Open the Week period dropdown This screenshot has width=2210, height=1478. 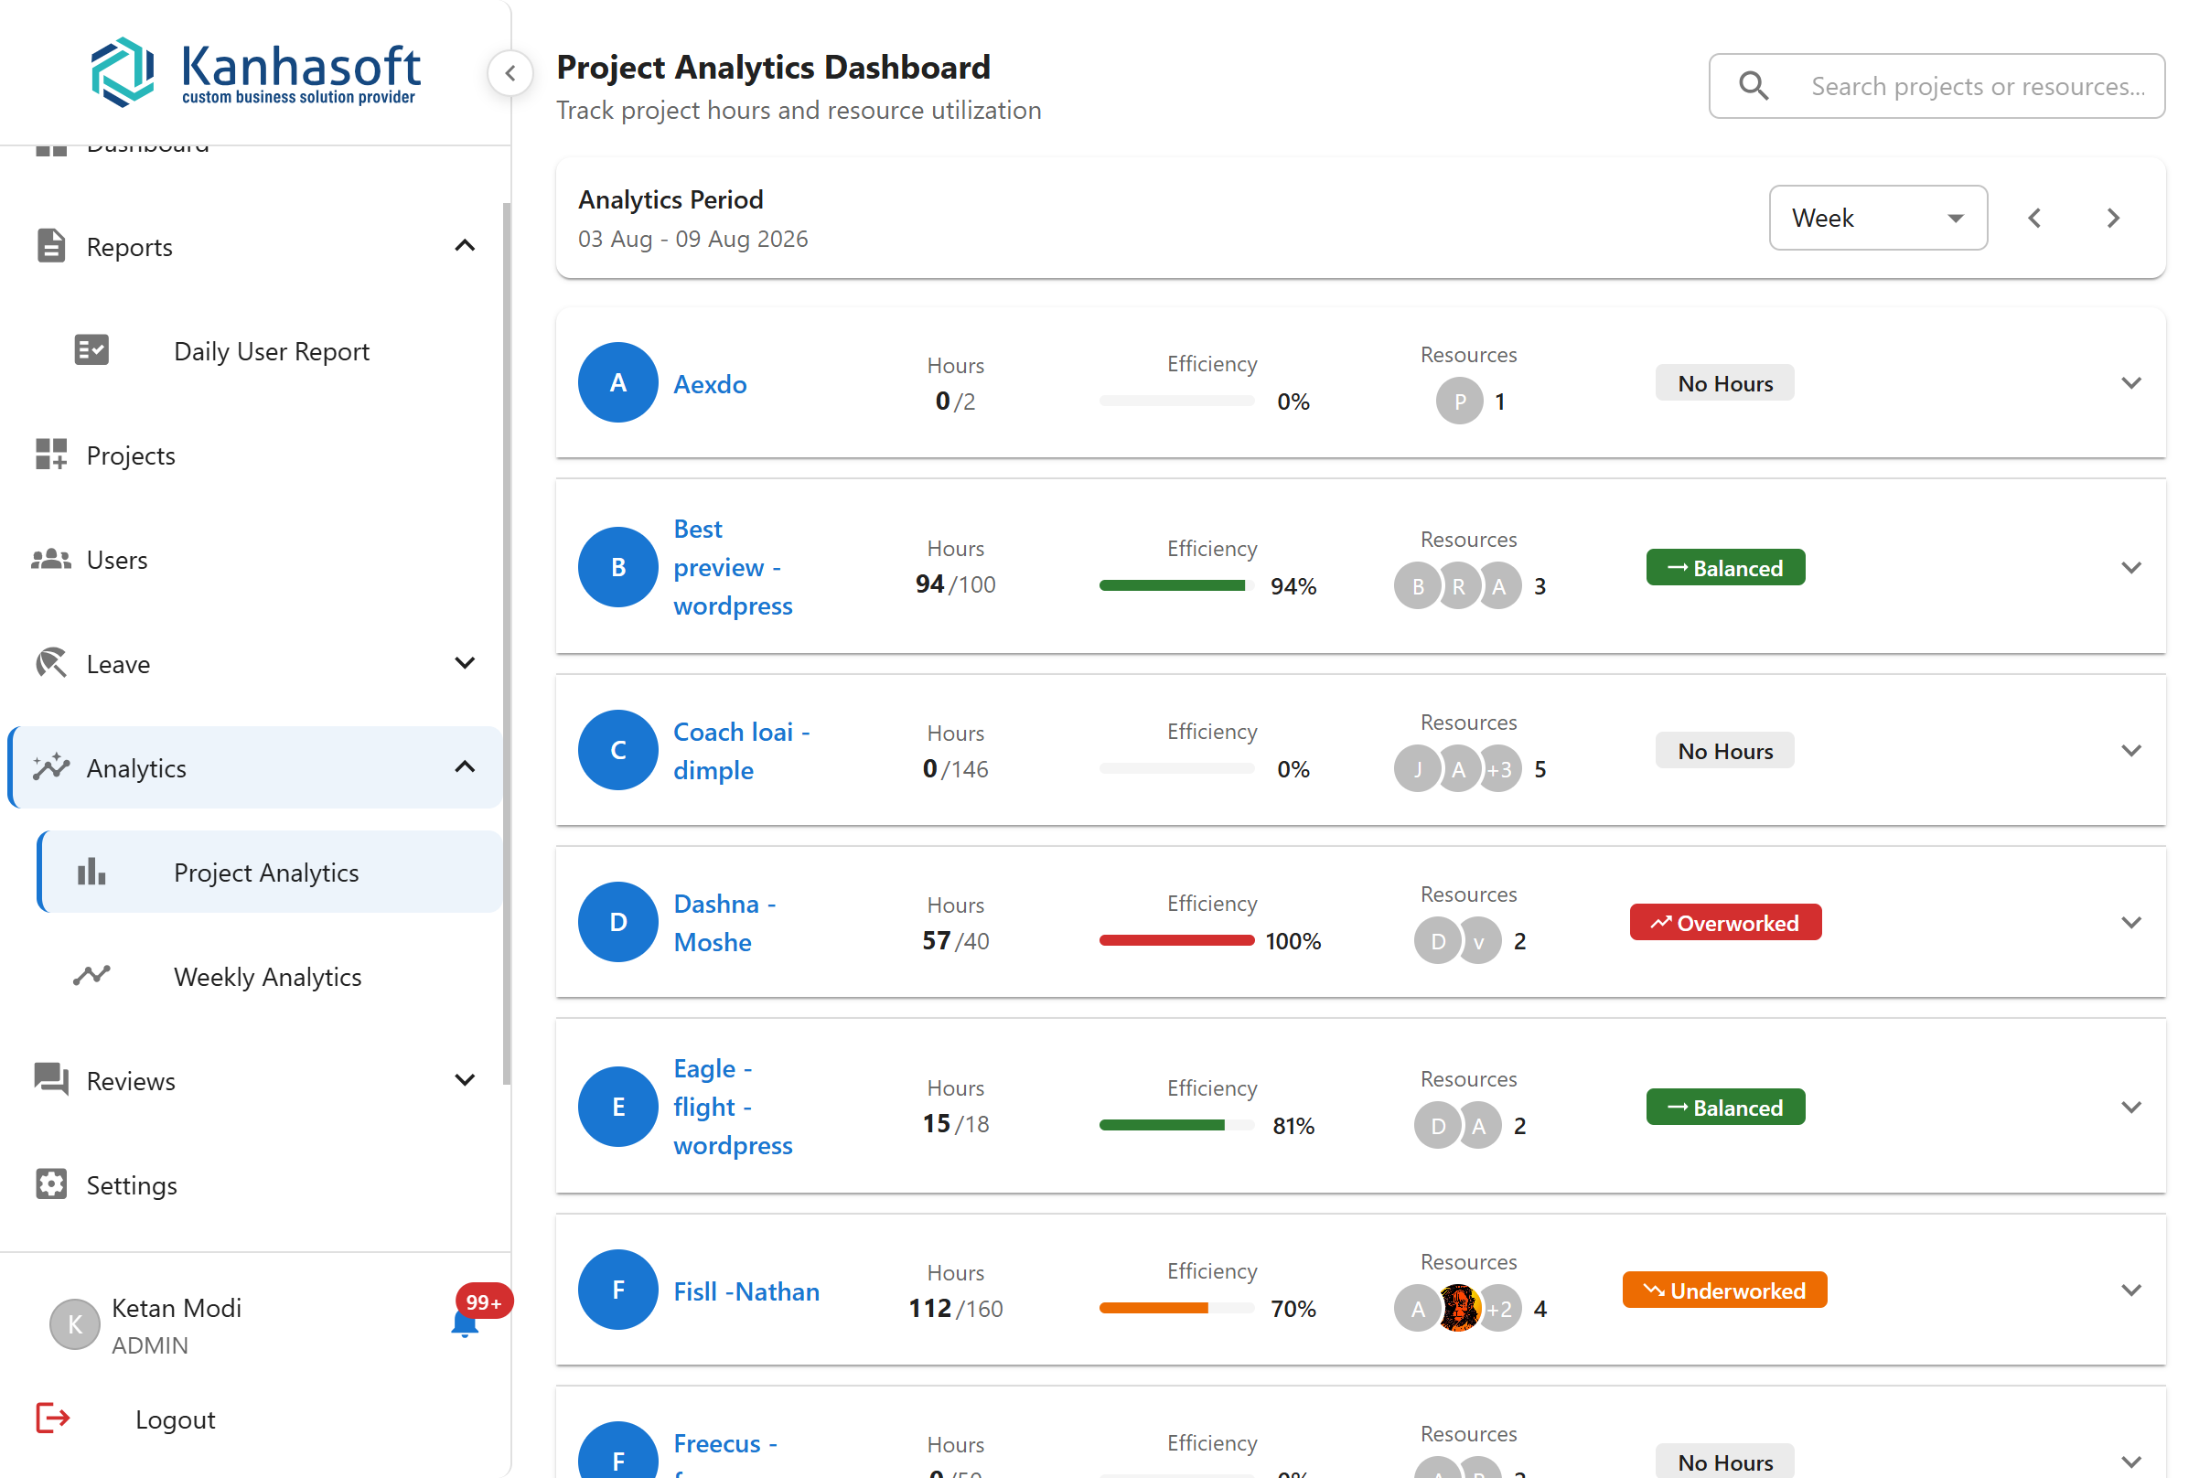point(1878,218)
